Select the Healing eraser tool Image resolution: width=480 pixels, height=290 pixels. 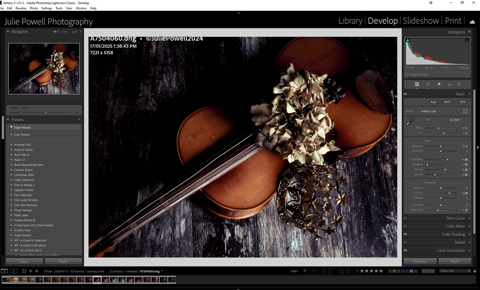click(439, 84)
